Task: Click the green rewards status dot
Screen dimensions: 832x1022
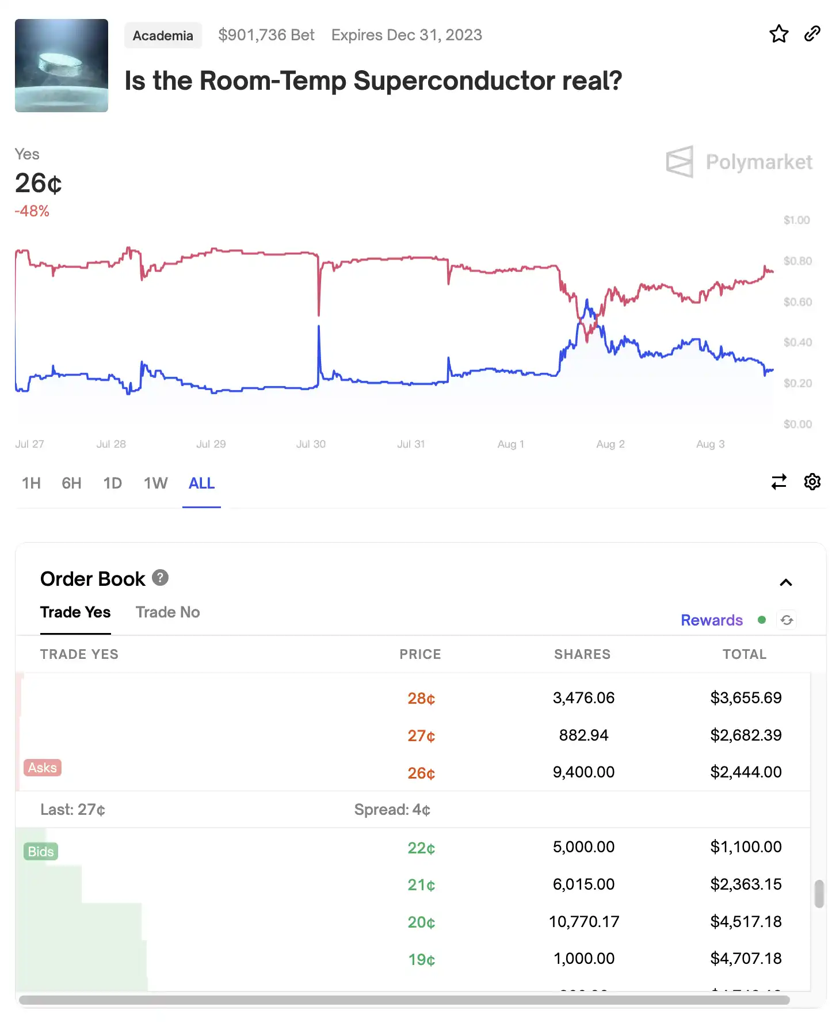Action: click(x=762, y=620)
